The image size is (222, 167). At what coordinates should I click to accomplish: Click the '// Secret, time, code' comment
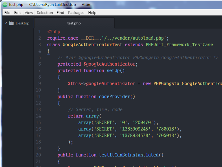point(95,109)
